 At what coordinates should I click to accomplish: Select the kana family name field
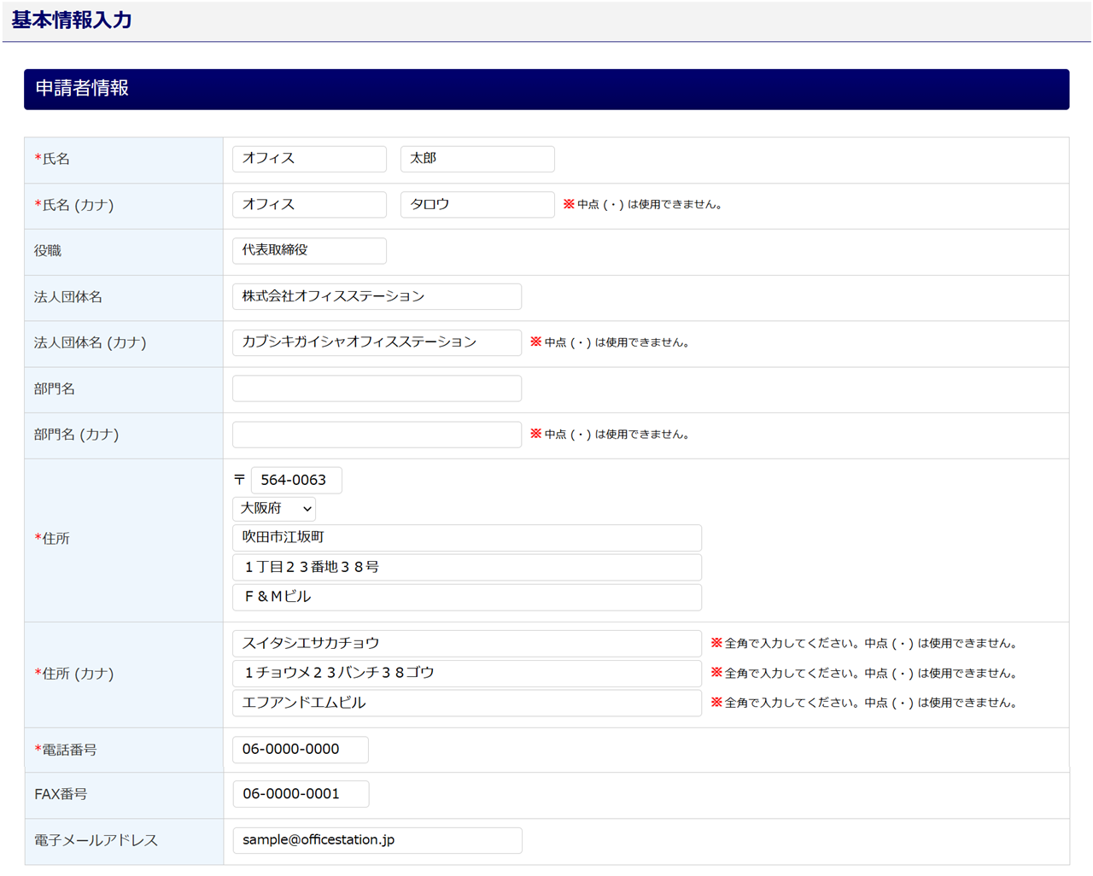(309, 205)
